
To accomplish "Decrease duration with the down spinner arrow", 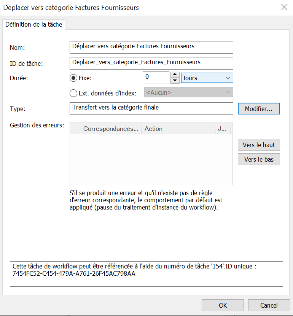I will pos(175,81).
